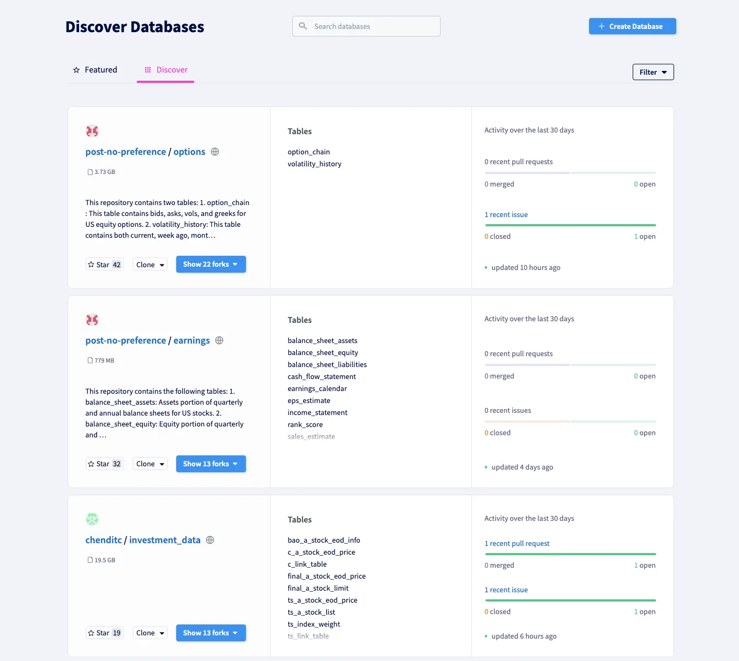The image size is (739, 661).
Task: Click the magnifier icon in the search bar
Action: point(303,26)
